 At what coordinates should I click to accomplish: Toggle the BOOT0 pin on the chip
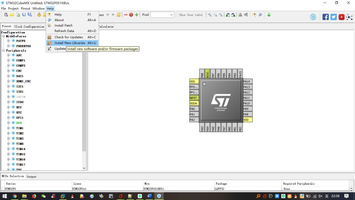point(207,74)
